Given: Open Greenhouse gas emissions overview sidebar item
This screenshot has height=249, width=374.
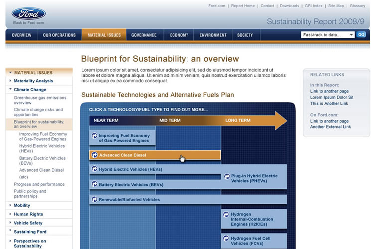Looking at the screenshot, I should (x=40, y=100).
